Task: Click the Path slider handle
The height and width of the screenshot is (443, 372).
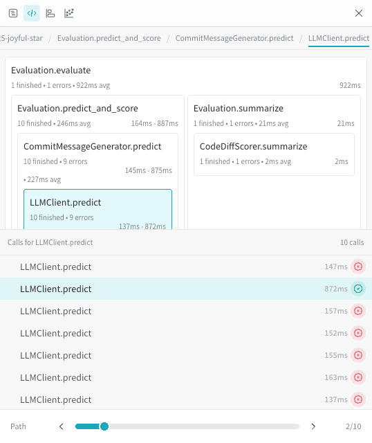Action: [104, 426]
